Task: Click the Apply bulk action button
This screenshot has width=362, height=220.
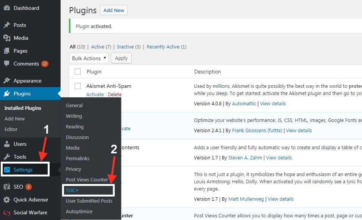Action: click(x=121, y=58)
